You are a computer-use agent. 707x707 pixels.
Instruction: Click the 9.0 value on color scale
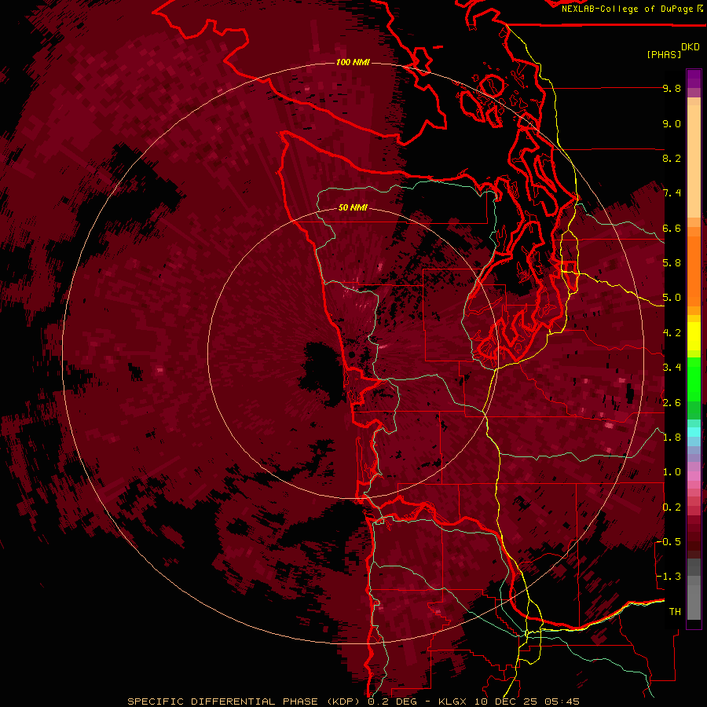click(x=672, y=123)
